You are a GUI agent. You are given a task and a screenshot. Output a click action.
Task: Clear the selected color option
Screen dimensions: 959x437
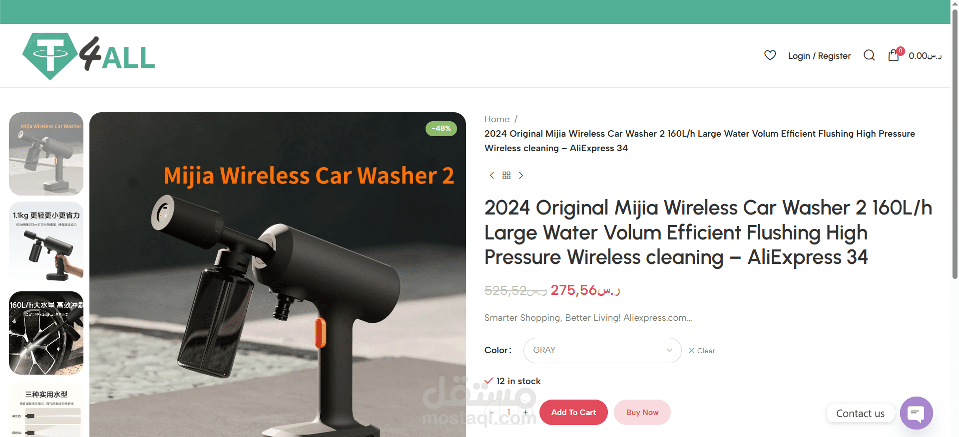[702, 351]
